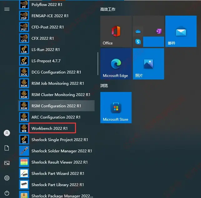Select ARC Configuration 2022 R1 entry
201x198 pixels.
pyautogui.click(x=56, y=117)
